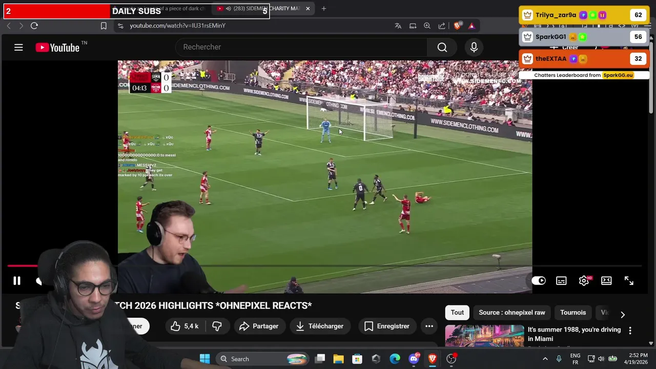The image size is (656, 369).
Task: Open File Explorer from taskbar
Action: (339, 359)
